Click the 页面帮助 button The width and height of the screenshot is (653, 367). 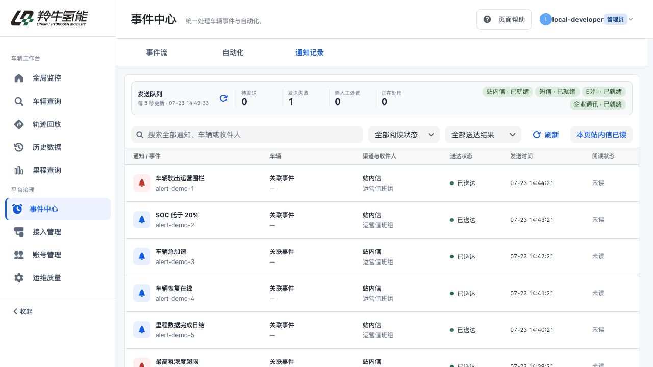(504, 19)
